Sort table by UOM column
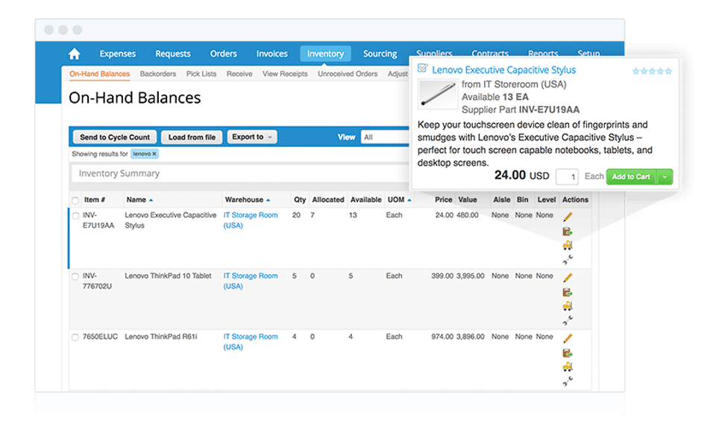The height and width of the screenshot is (439, 716). [x=399, y=200]
